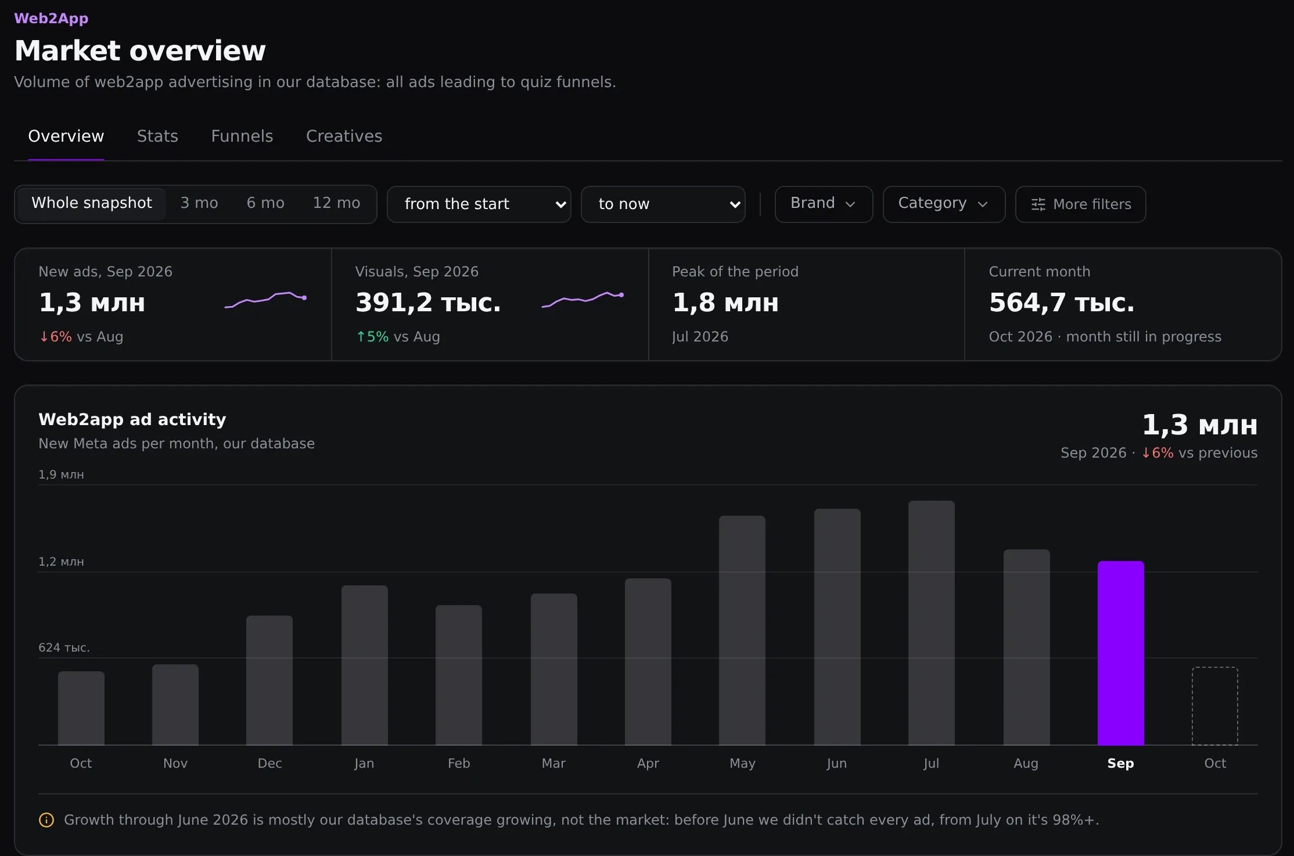
Task: Click the Jul peak bar in chart
Action: point(931,623)
